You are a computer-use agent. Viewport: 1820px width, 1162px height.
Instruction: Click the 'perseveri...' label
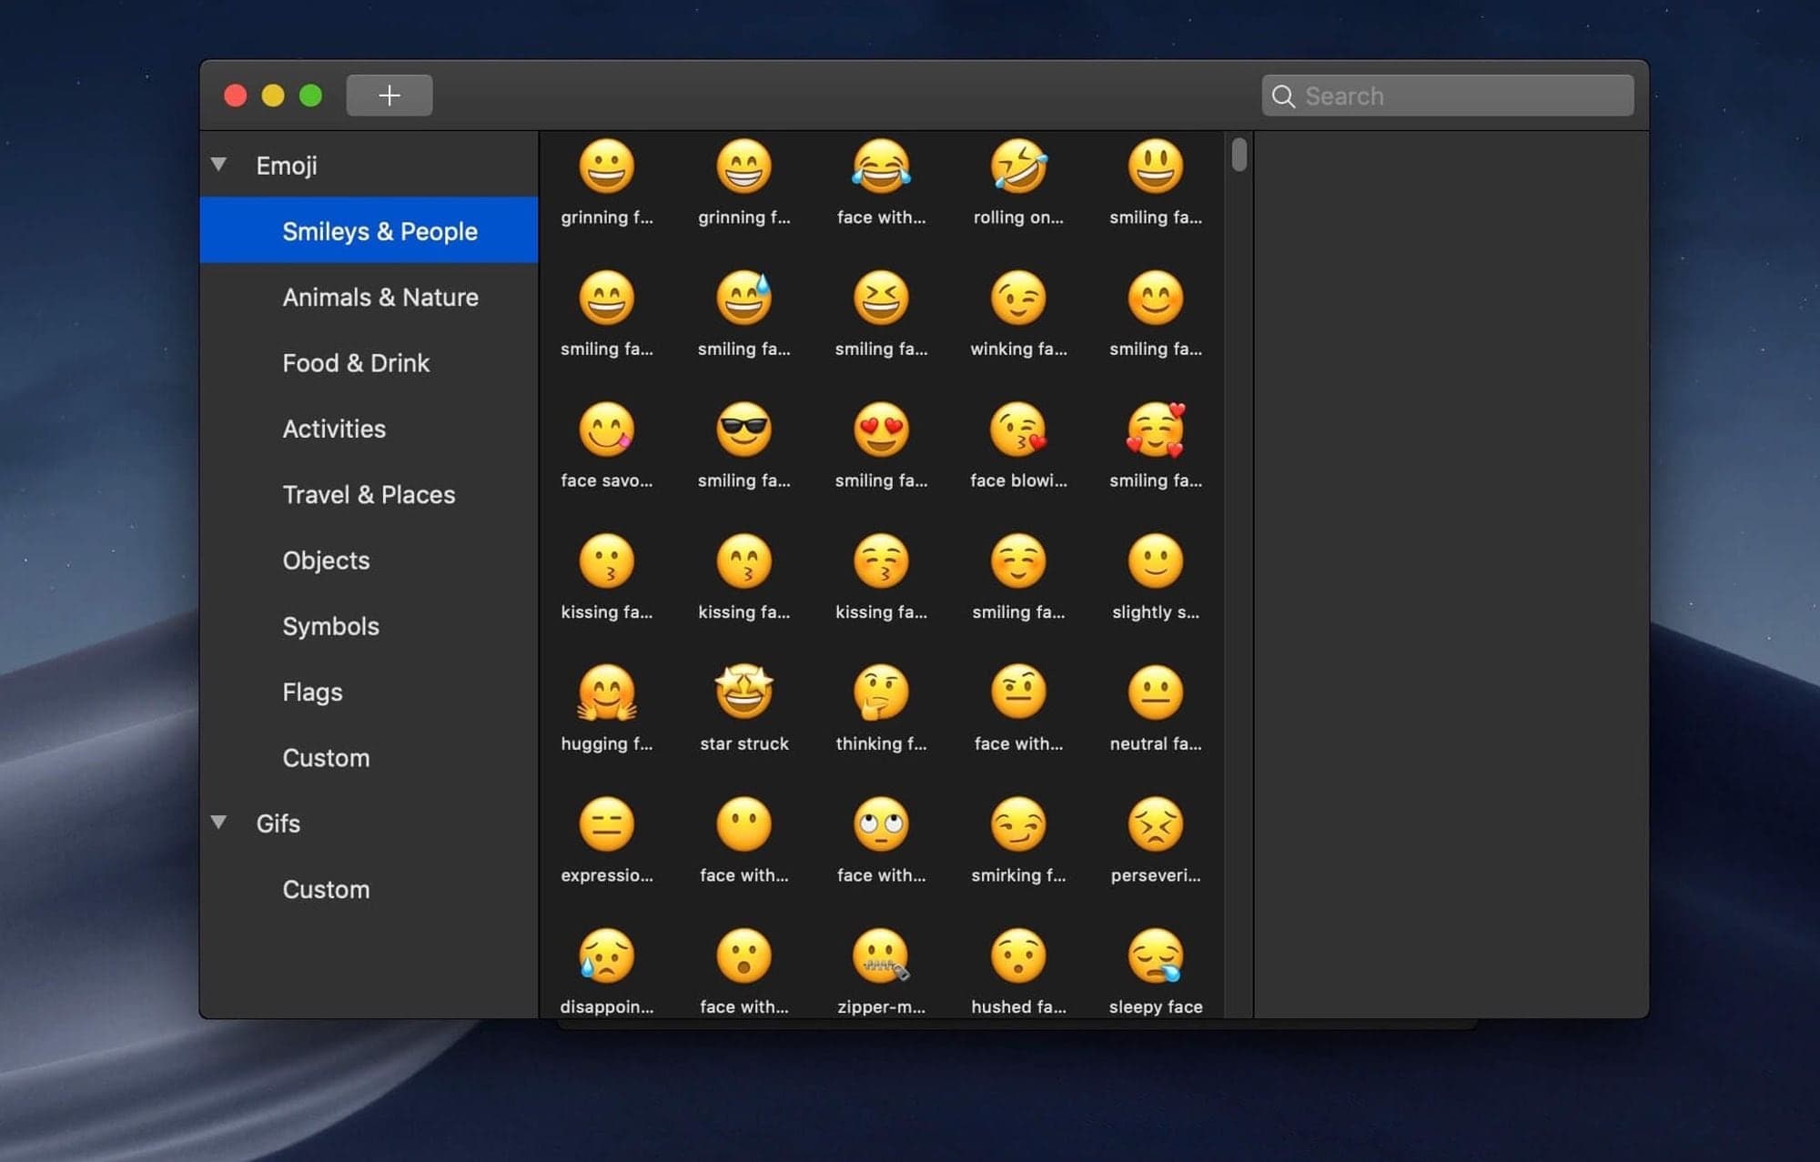1156,875
